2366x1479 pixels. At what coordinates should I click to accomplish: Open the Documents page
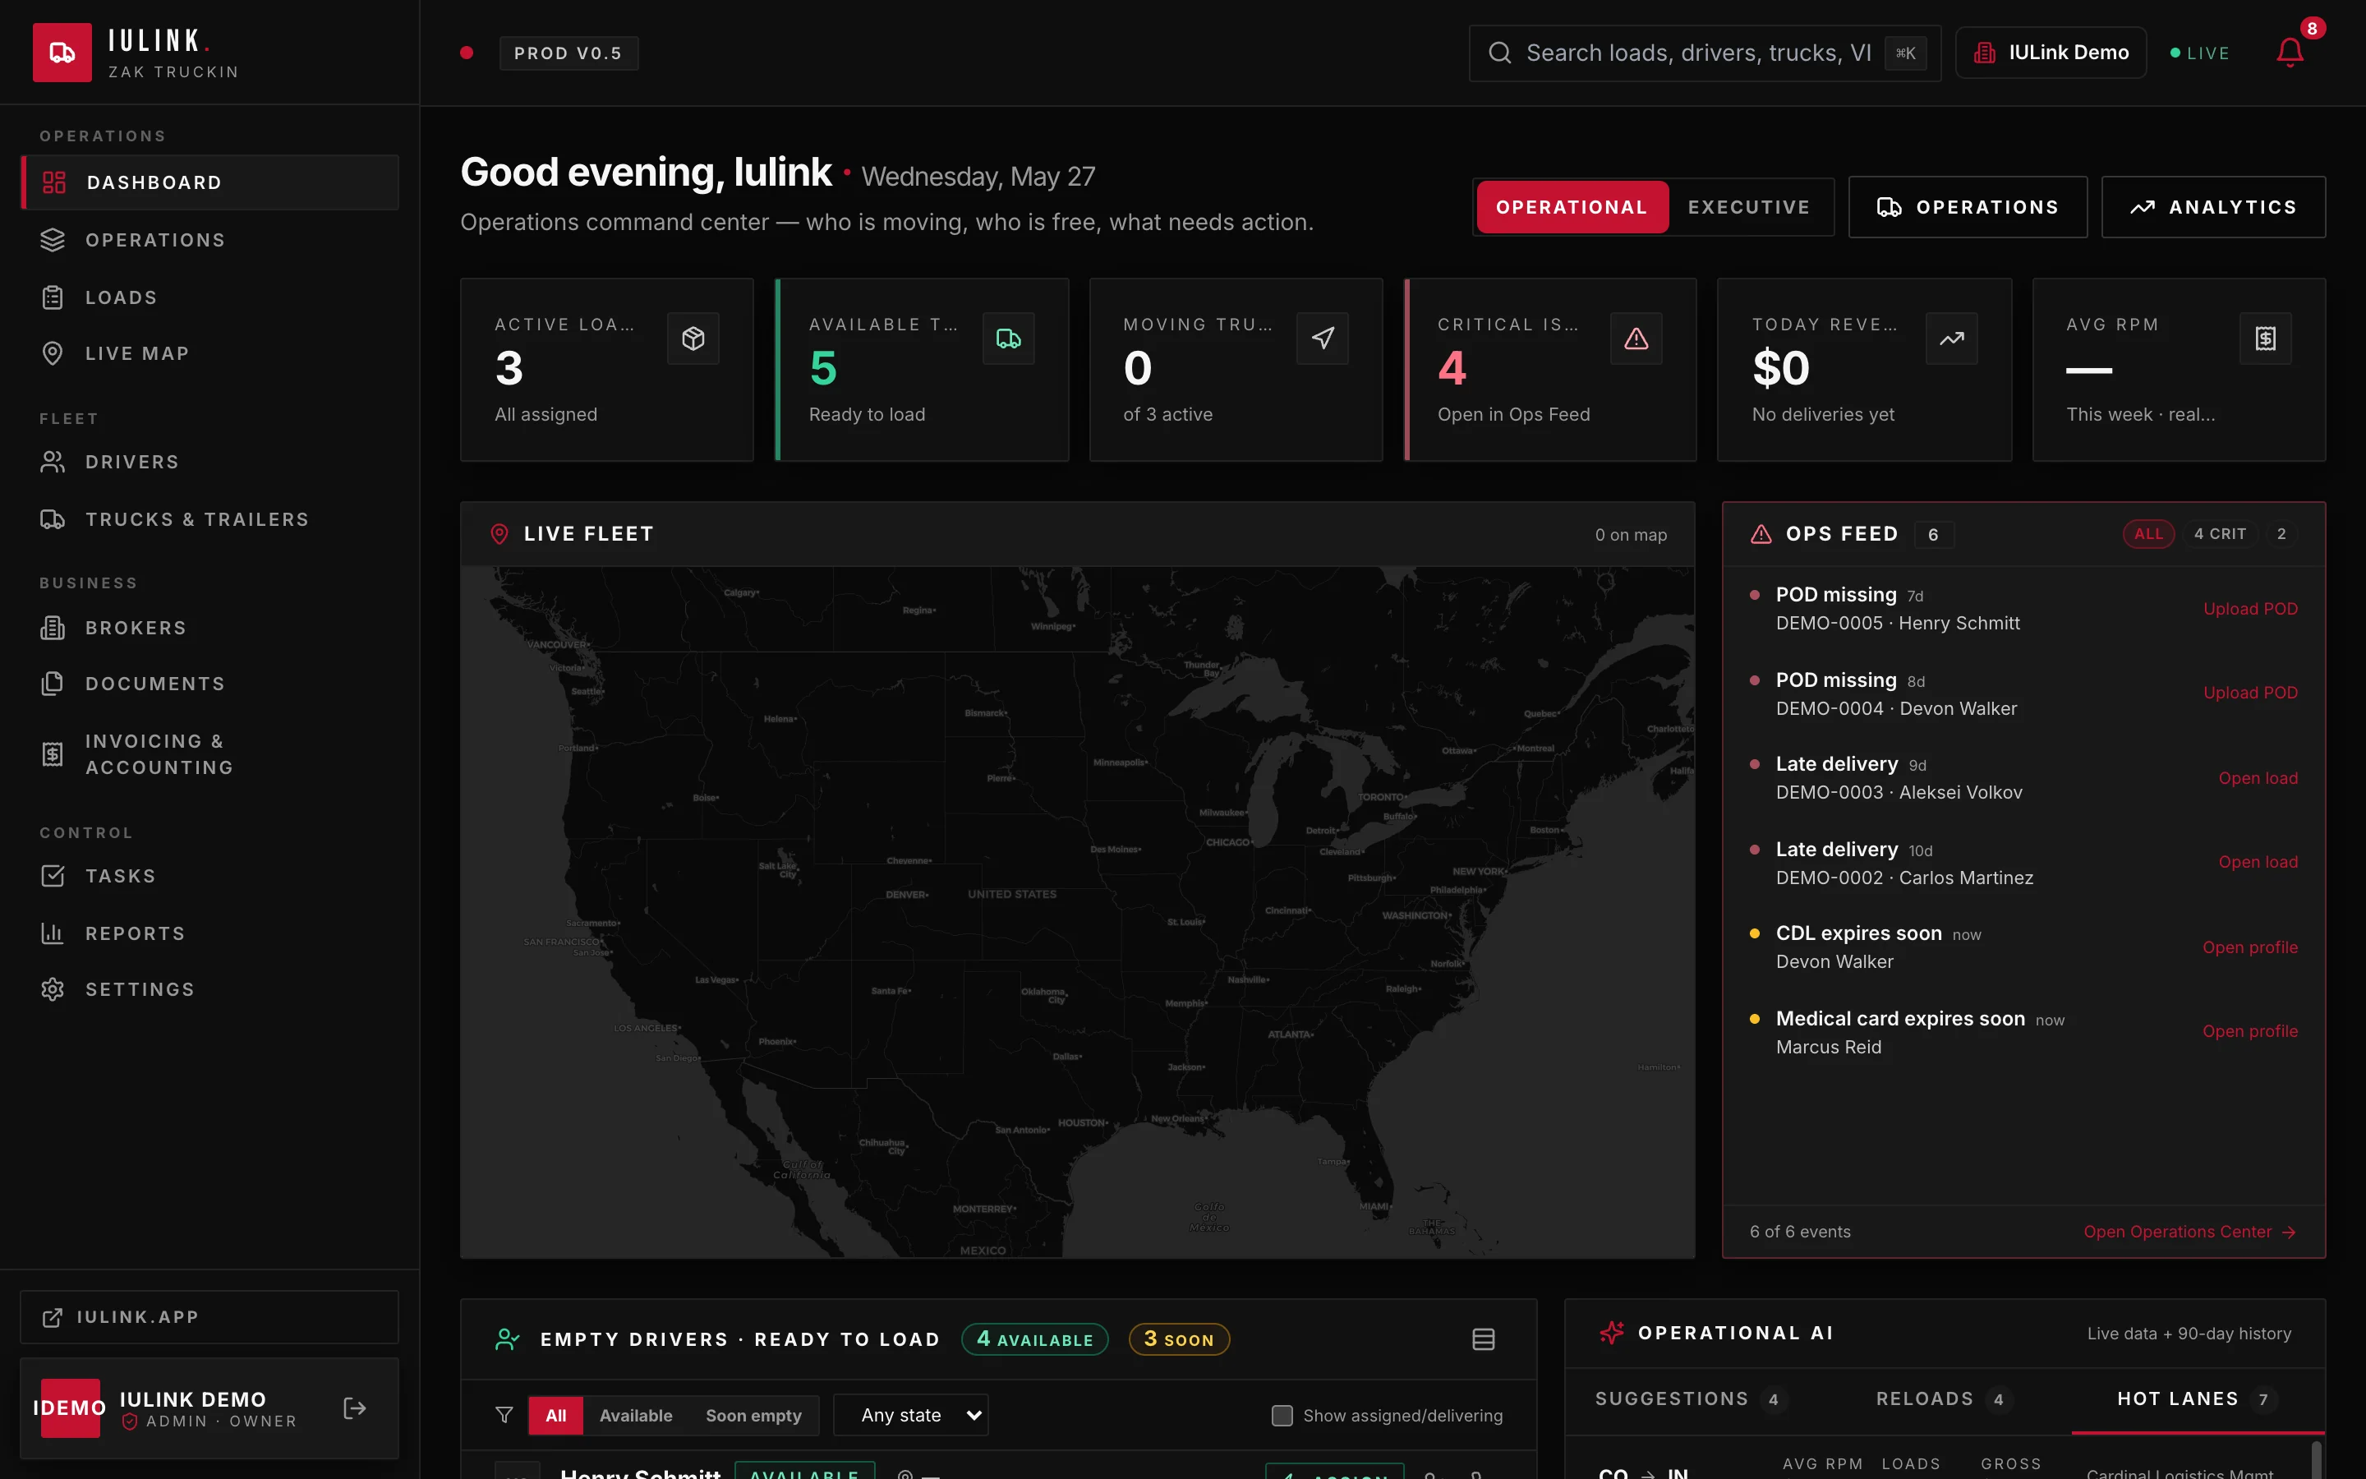(x=209, y=684)
